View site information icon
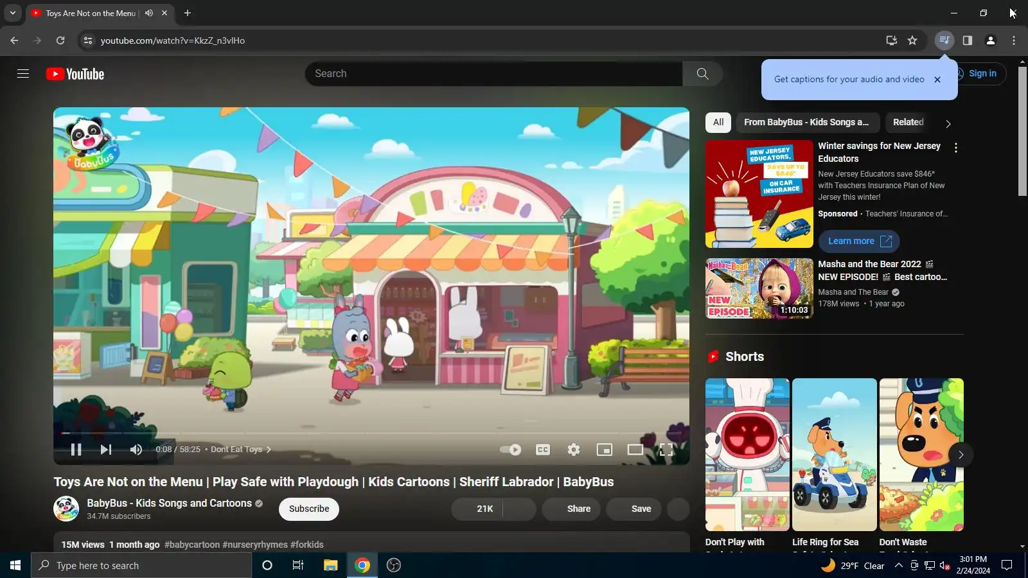The image size is (1028, 578). point(88,40)
